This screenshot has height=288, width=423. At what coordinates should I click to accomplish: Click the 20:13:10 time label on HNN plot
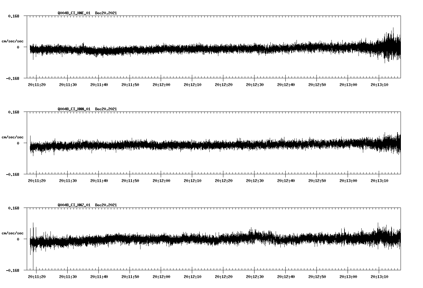pyautogui.click(x=379, y=181)
